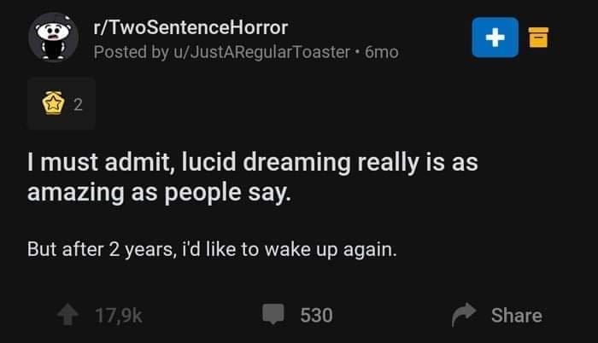Upvote the post with the arrow
This screenshot has width=598, height=343.
click(69, 315)
